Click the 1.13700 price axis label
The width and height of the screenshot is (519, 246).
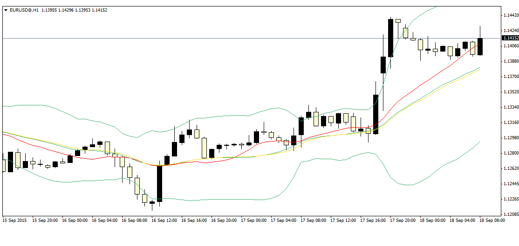coord(511,76)
